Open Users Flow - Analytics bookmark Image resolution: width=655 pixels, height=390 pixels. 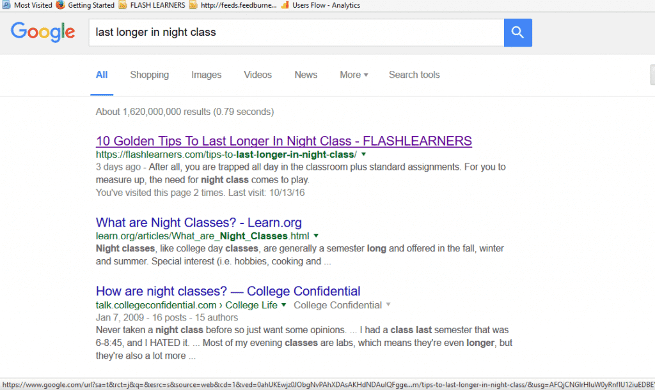click(320, 5)
